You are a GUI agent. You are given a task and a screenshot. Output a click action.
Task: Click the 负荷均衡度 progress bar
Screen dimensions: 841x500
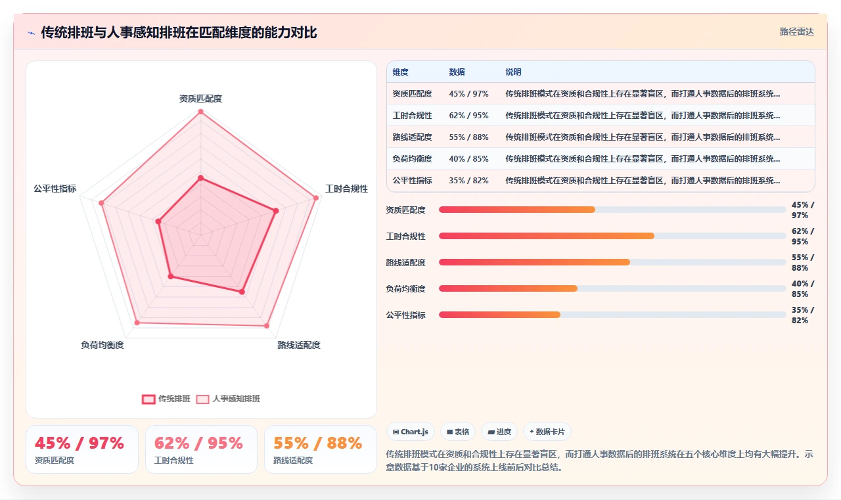[612, 288]
